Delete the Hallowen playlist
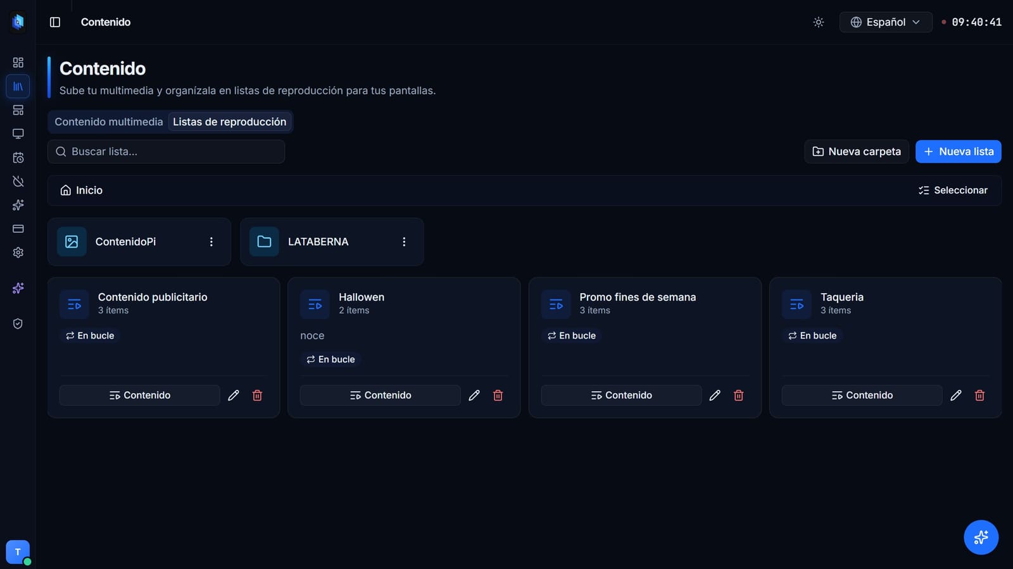Viewport: 1013px width, 569px height. [x=498, y=396]
